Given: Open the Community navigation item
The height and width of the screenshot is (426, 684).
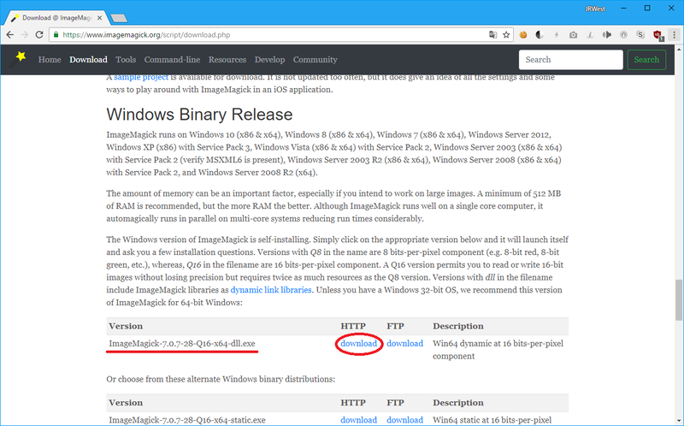Looking at the screenshot, I should pyautogui.click(x=315, y=60).
